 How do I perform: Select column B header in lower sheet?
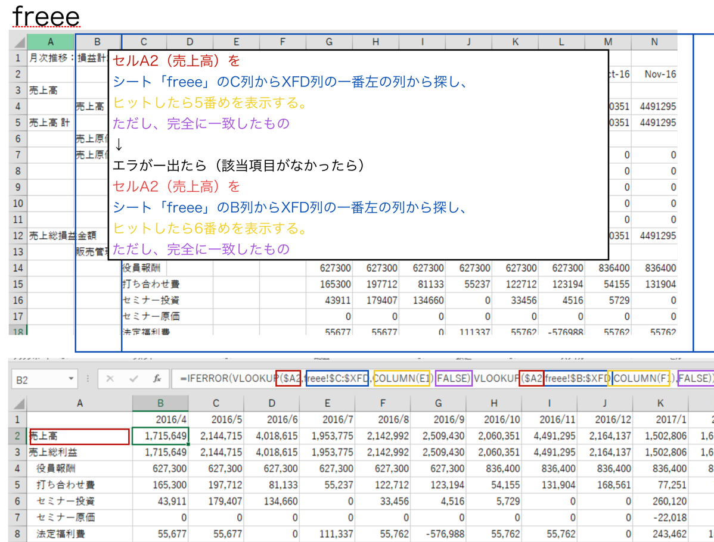coord(160,403)
